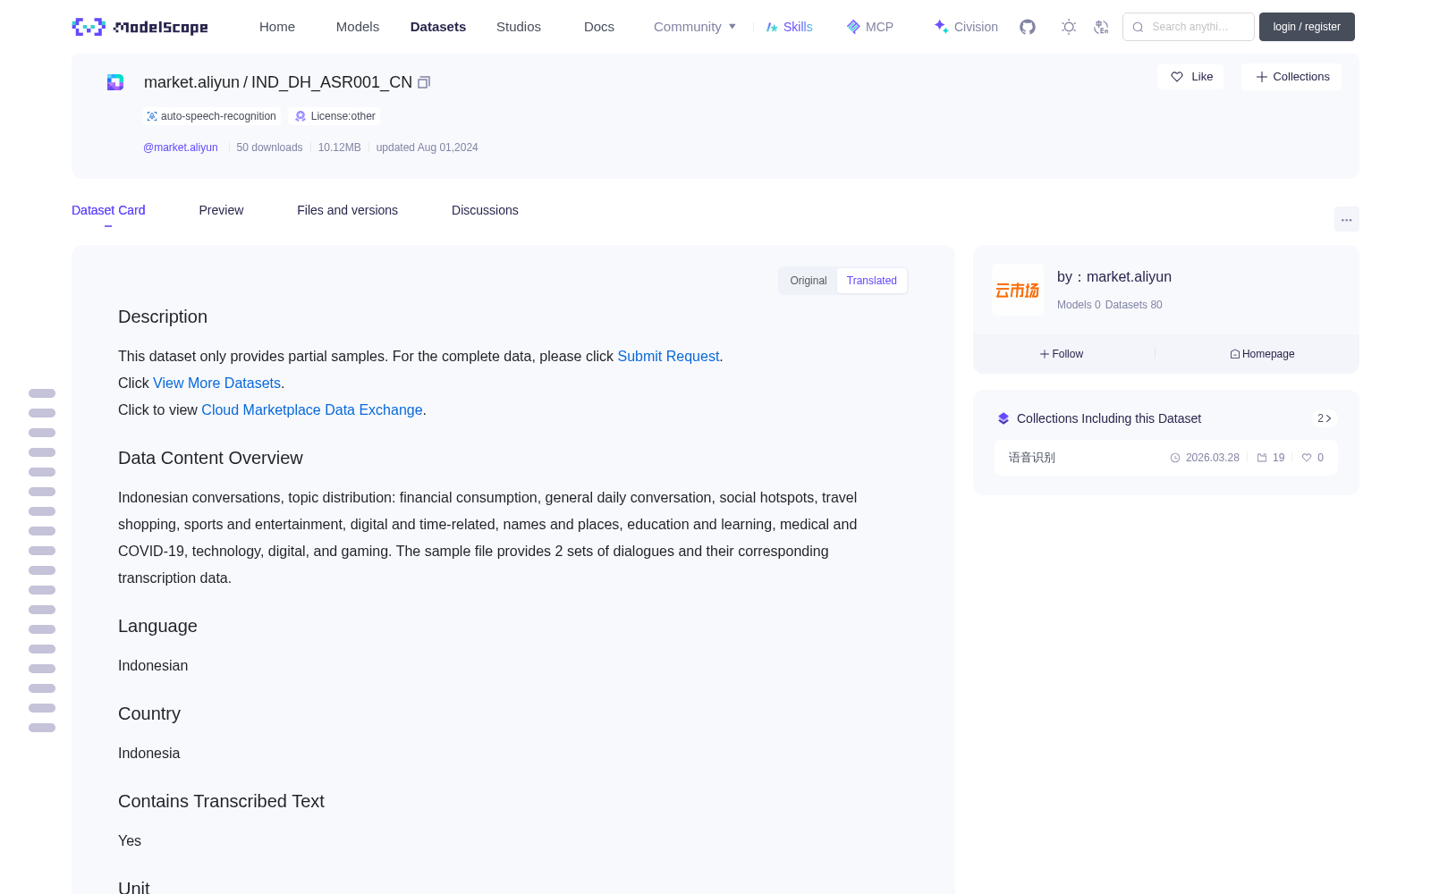Click 'Models 0' count text
The width and height of the screenshot is (1431, 894).
1079,305
